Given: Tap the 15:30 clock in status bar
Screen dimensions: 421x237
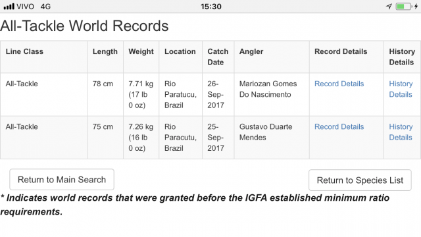Looking at the screenshot, I should [211, 7].
